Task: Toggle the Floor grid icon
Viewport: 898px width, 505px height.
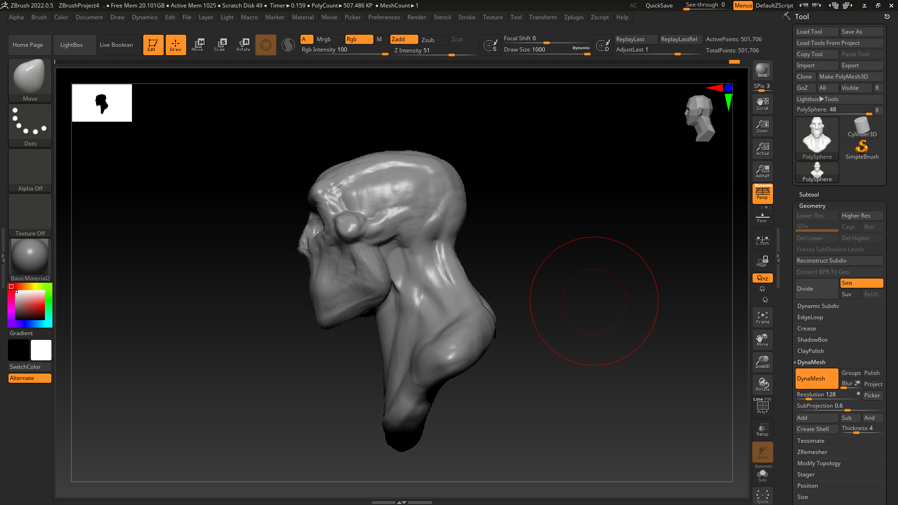Action: [x=762, y=218]
